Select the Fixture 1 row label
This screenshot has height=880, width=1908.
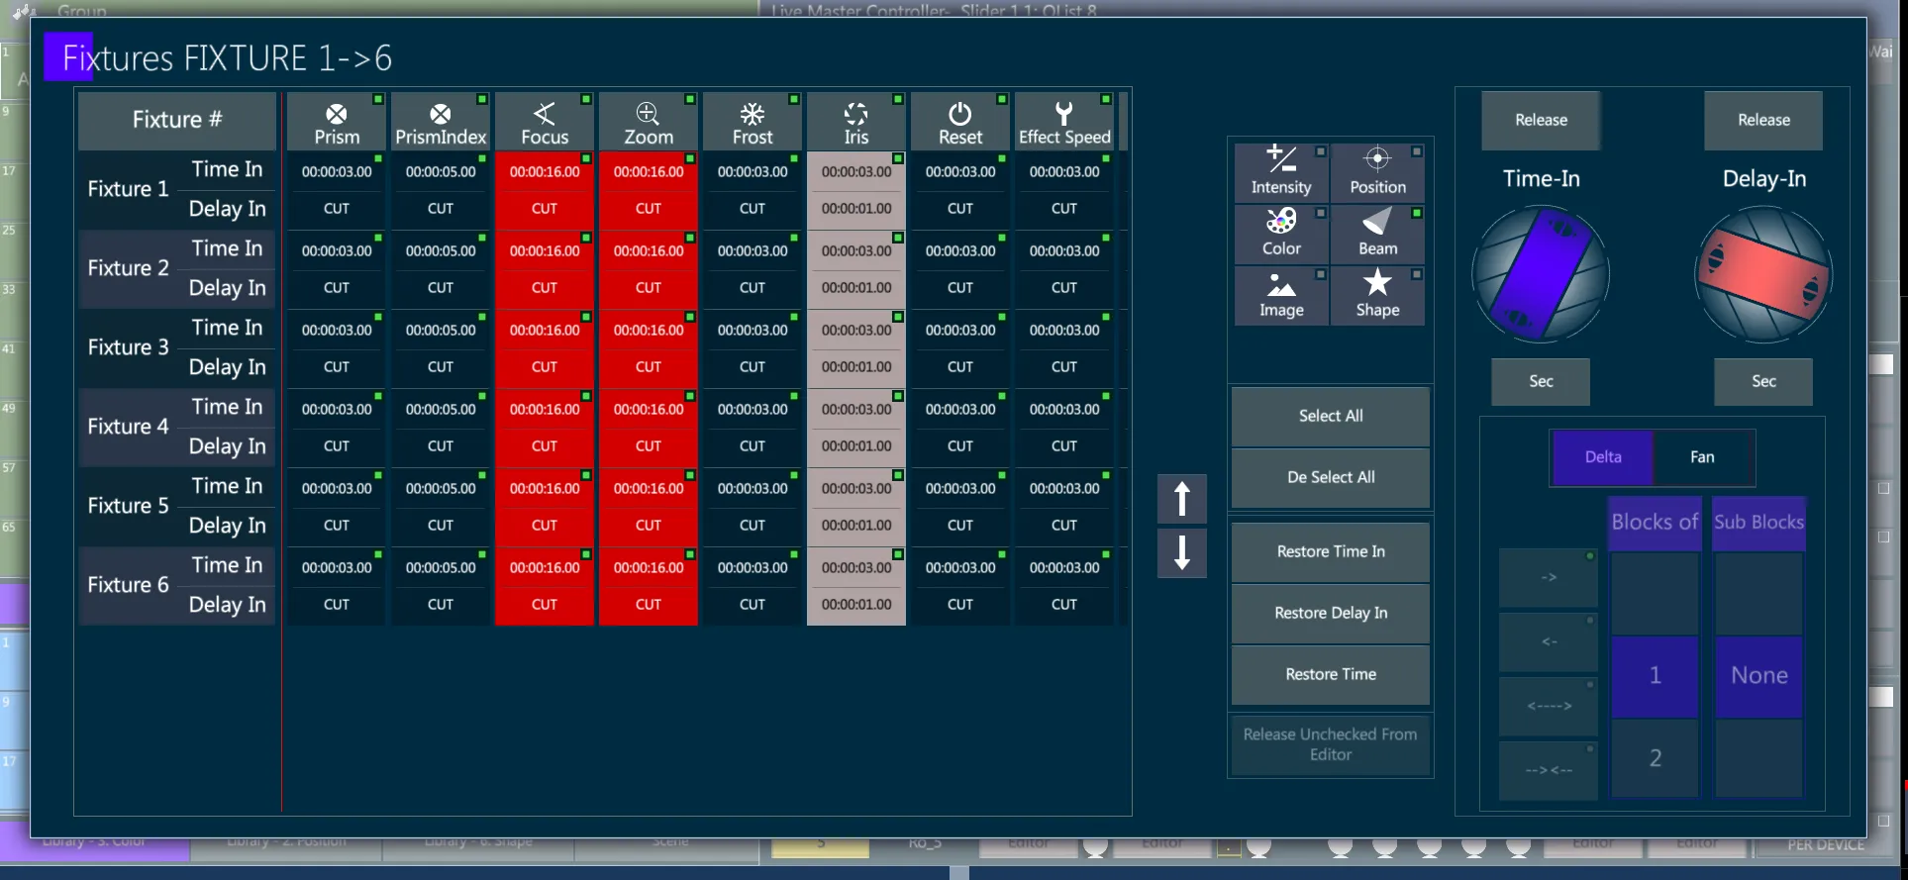[x=128, y=190]
